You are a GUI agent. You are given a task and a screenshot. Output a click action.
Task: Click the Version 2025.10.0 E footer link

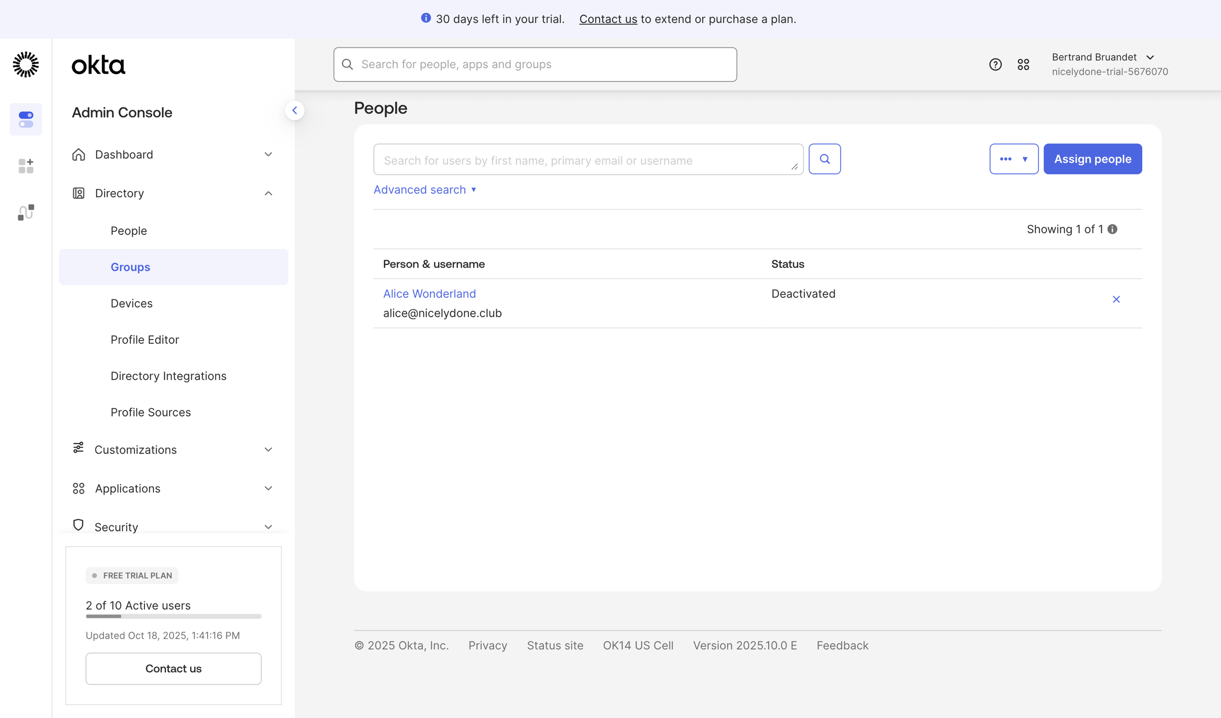click(745, 645)
